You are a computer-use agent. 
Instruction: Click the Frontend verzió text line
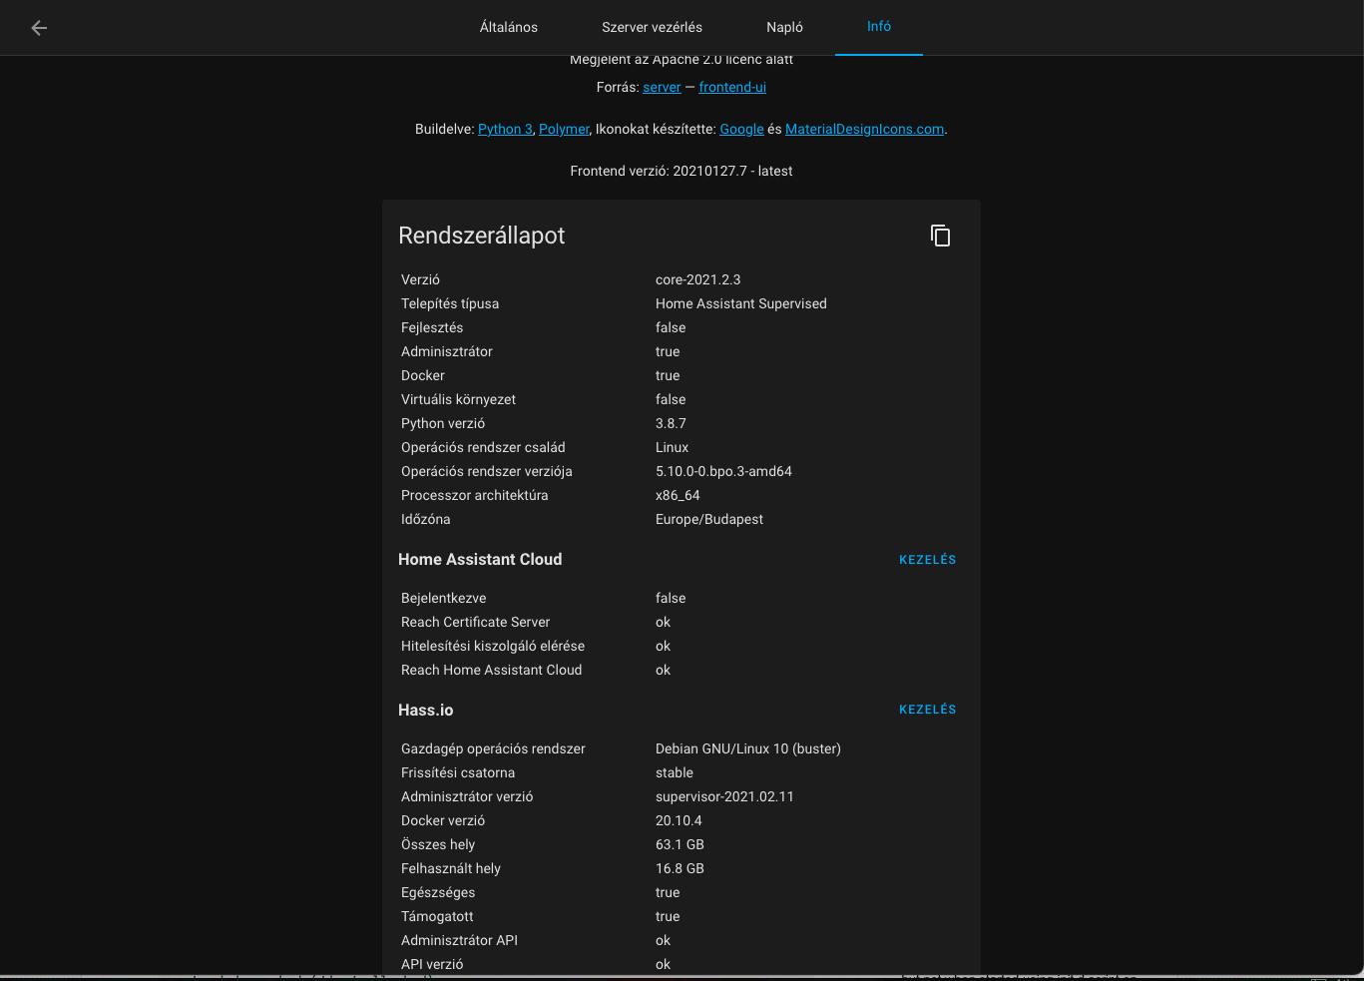(682, 171)
